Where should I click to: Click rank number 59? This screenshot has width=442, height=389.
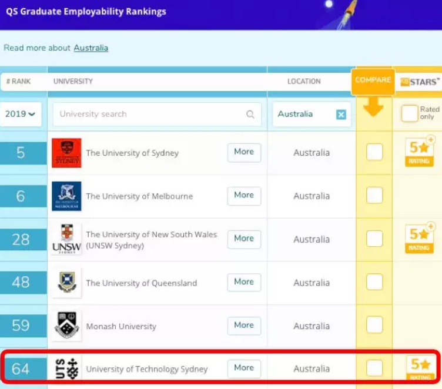click(x=21, y=326)
